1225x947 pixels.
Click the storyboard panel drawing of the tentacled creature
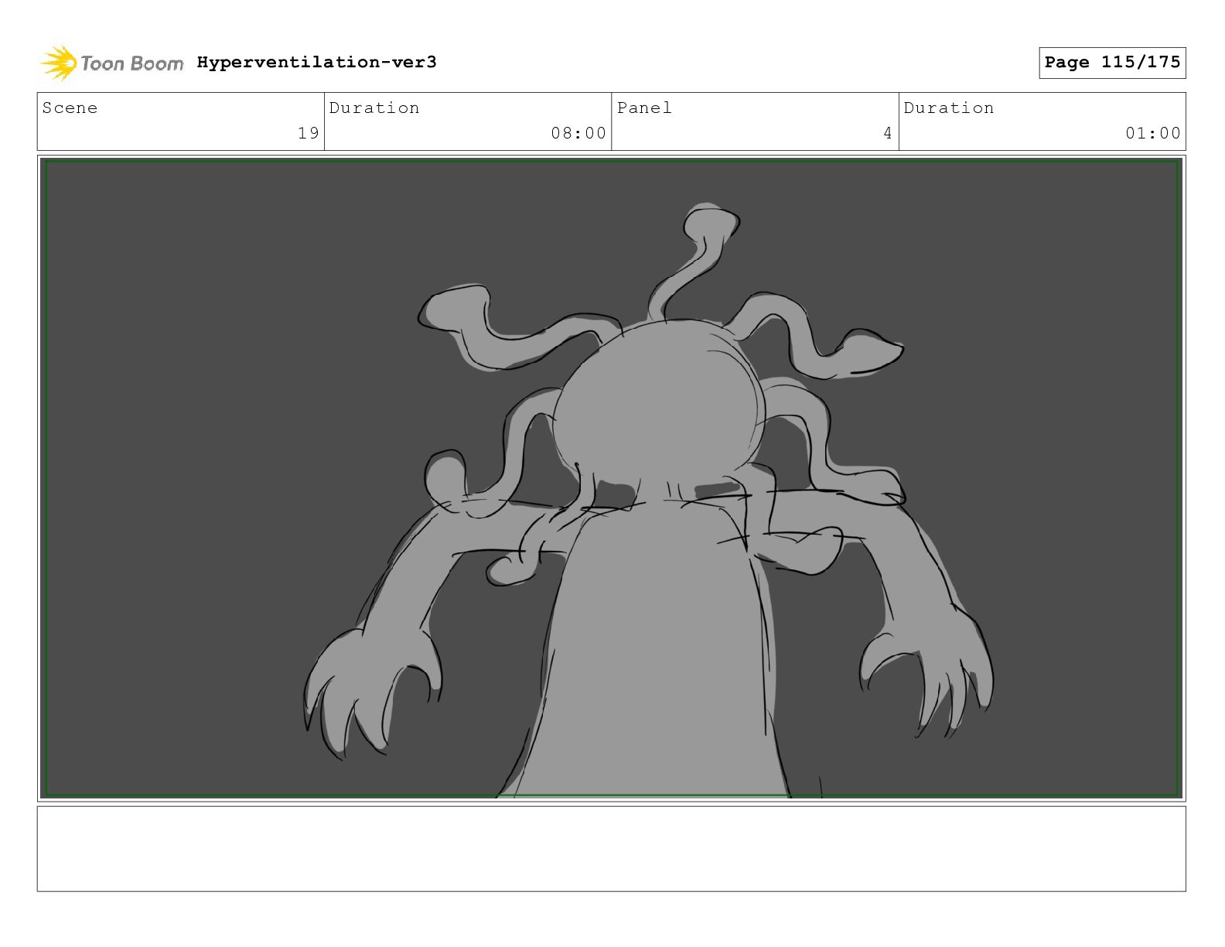[x=611, y=477]
